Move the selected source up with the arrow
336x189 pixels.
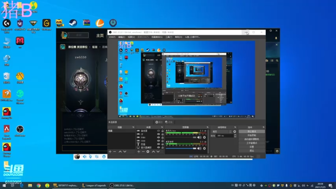tap(153, 152)
